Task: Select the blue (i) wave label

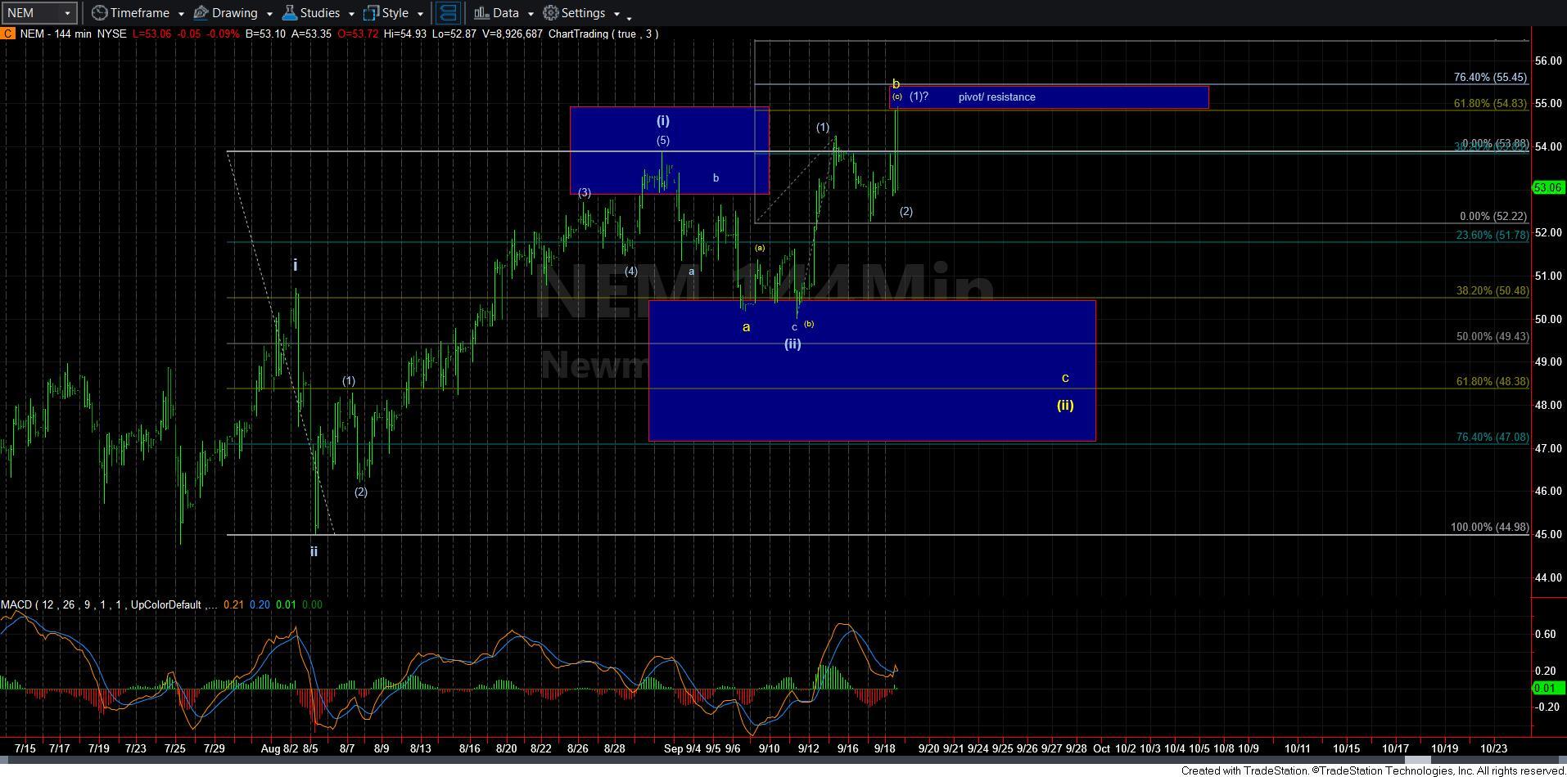Action: [662, 121]
